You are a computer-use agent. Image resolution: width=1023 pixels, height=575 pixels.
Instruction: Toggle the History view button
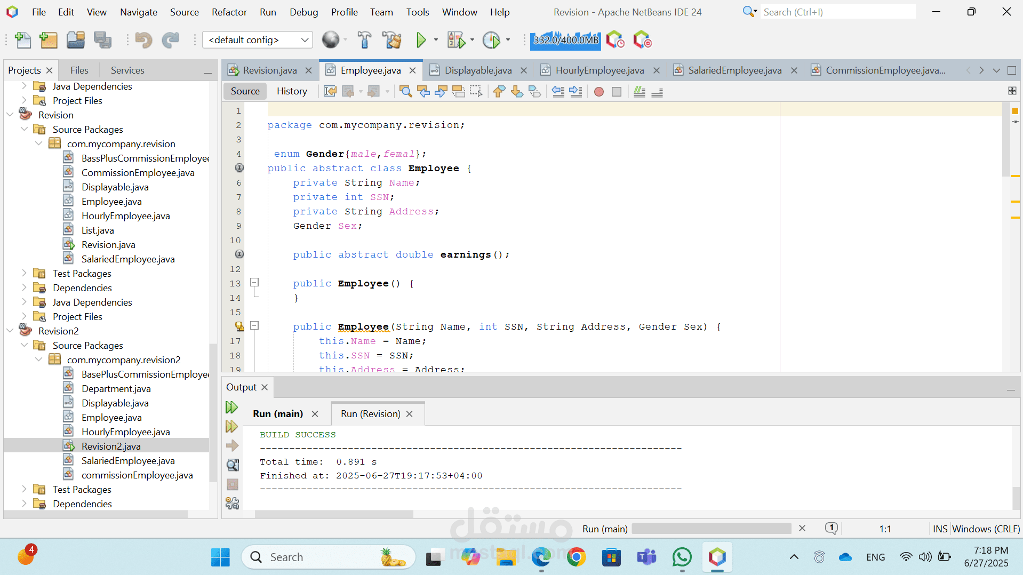coord(292,91)
